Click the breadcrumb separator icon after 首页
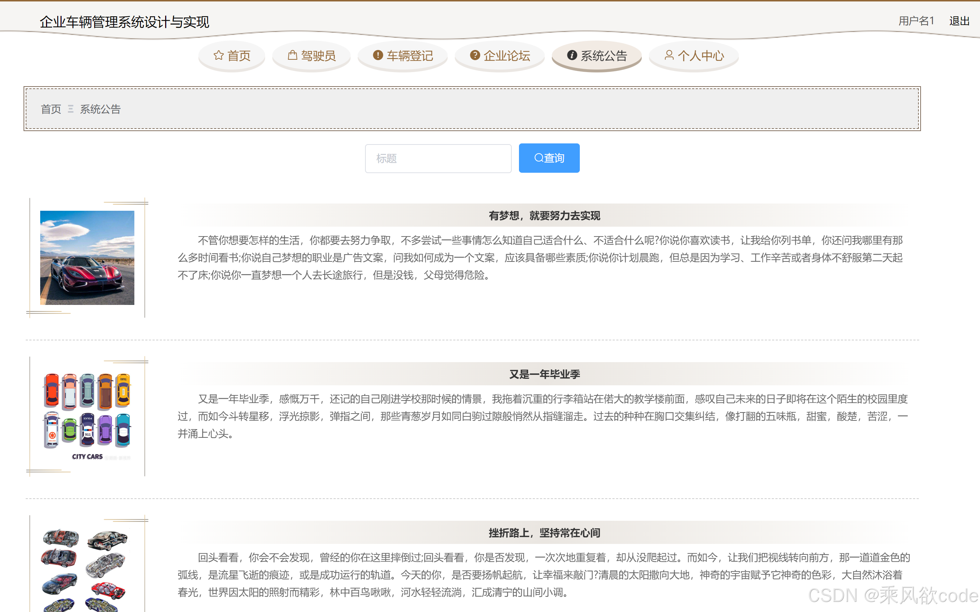Screen dimensions: 980x612 click(x=70, y=109)
